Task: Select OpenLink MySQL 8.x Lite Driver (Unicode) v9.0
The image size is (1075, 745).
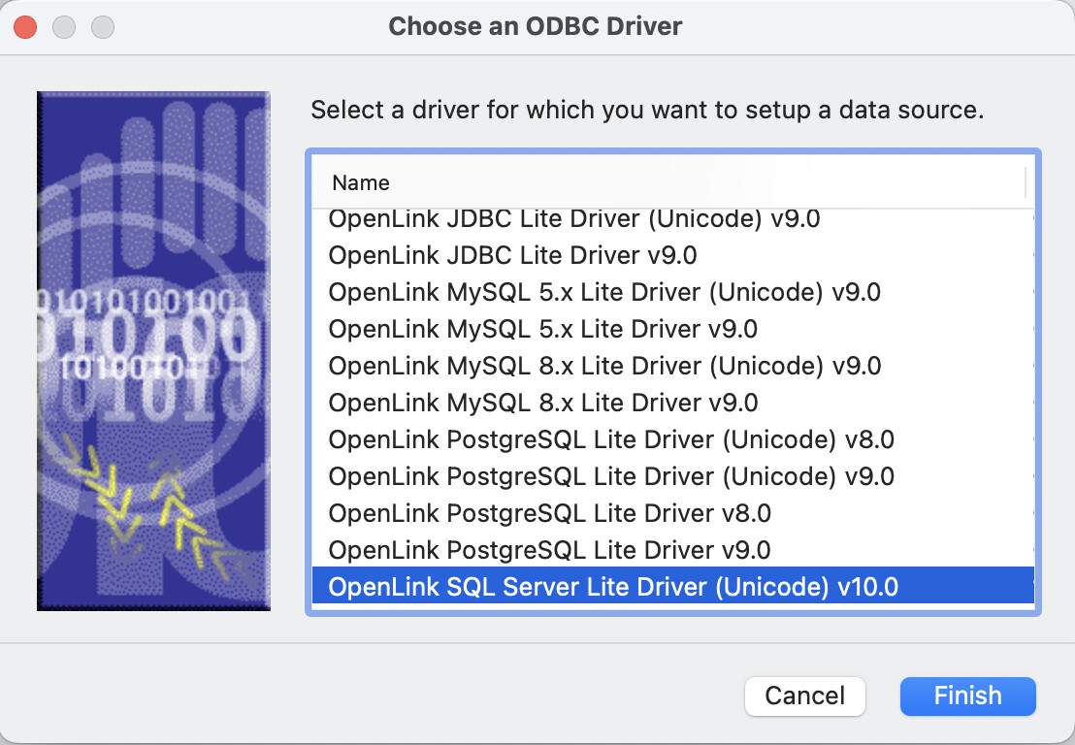Action: (604, 367)
